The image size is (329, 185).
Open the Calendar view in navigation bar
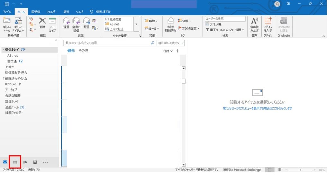click(15, 162)
